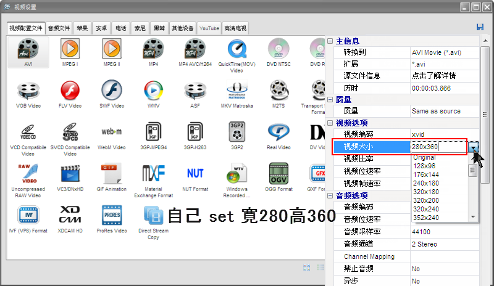This screenshot has height=286, width=494.
Task: Choose the ProRes Video format icon
Action: tap(112, 215)
